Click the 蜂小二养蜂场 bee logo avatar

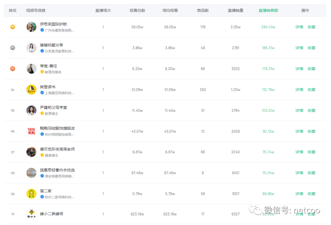[31, 214]
